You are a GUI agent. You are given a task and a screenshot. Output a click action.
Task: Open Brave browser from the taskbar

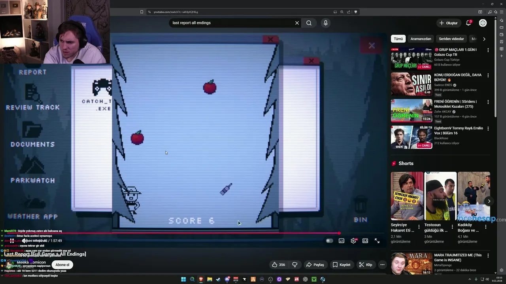point(201,279)
